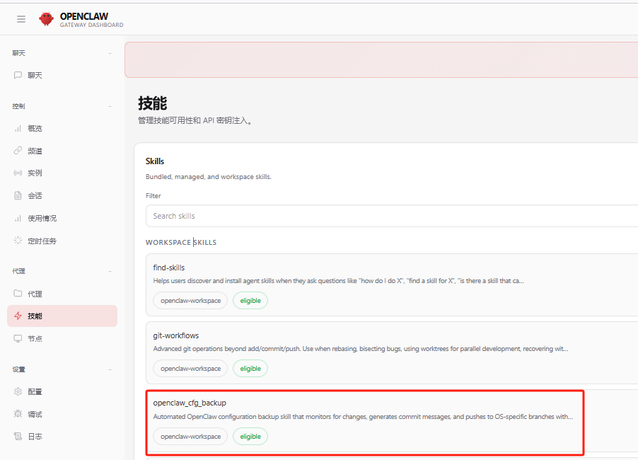Select 节点 in the sidebar menu
638x460 pixels.
click(35, 338)
